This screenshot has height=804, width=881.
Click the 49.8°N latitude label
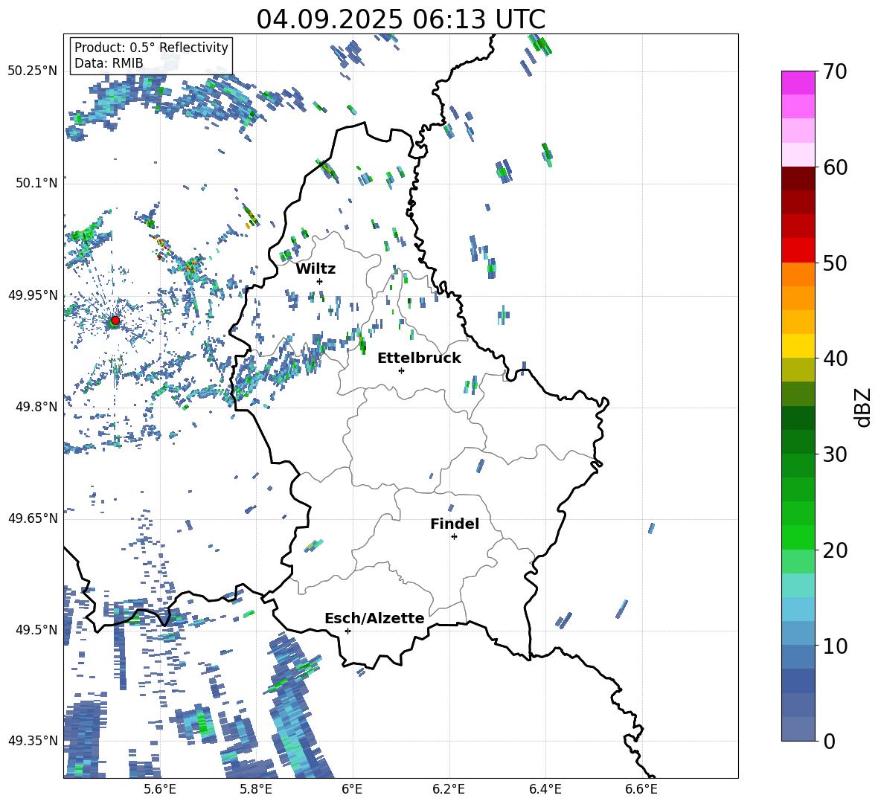36,407
